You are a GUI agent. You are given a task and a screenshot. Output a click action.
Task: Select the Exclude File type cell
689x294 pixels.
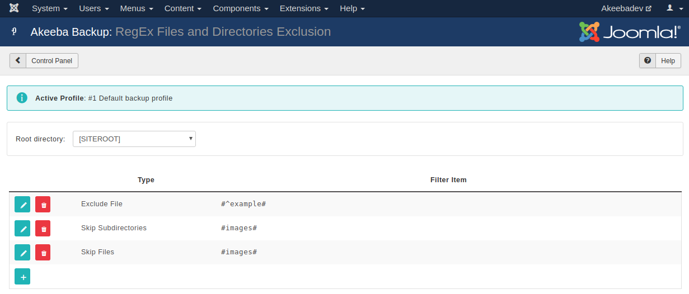[x=102, y=204]
